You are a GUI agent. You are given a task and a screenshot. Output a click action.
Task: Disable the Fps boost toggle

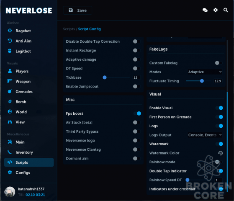click(x=137, y=113)
